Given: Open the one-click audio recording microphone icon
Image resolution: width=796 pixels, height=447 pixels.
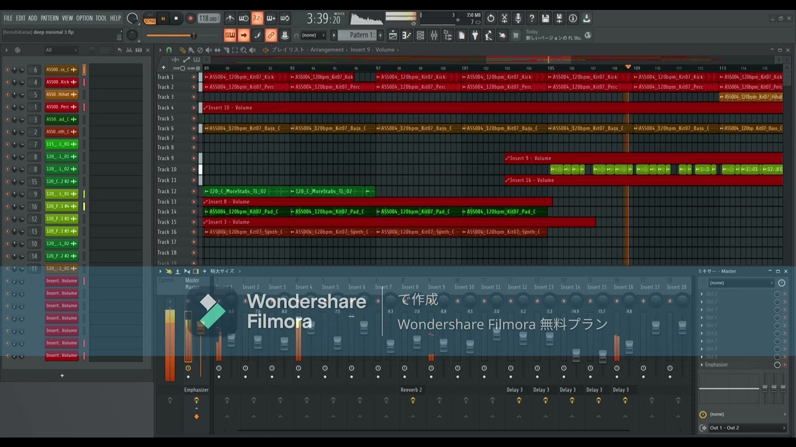Looking at the screenshot, I should [x=518, y=19].
